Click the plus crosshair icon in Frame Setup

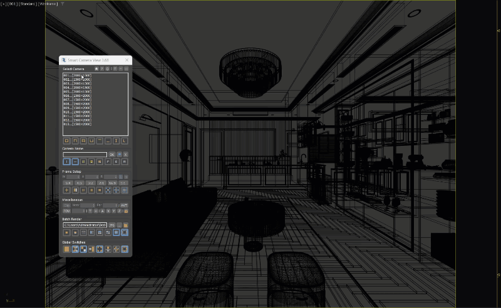[66, 190]
